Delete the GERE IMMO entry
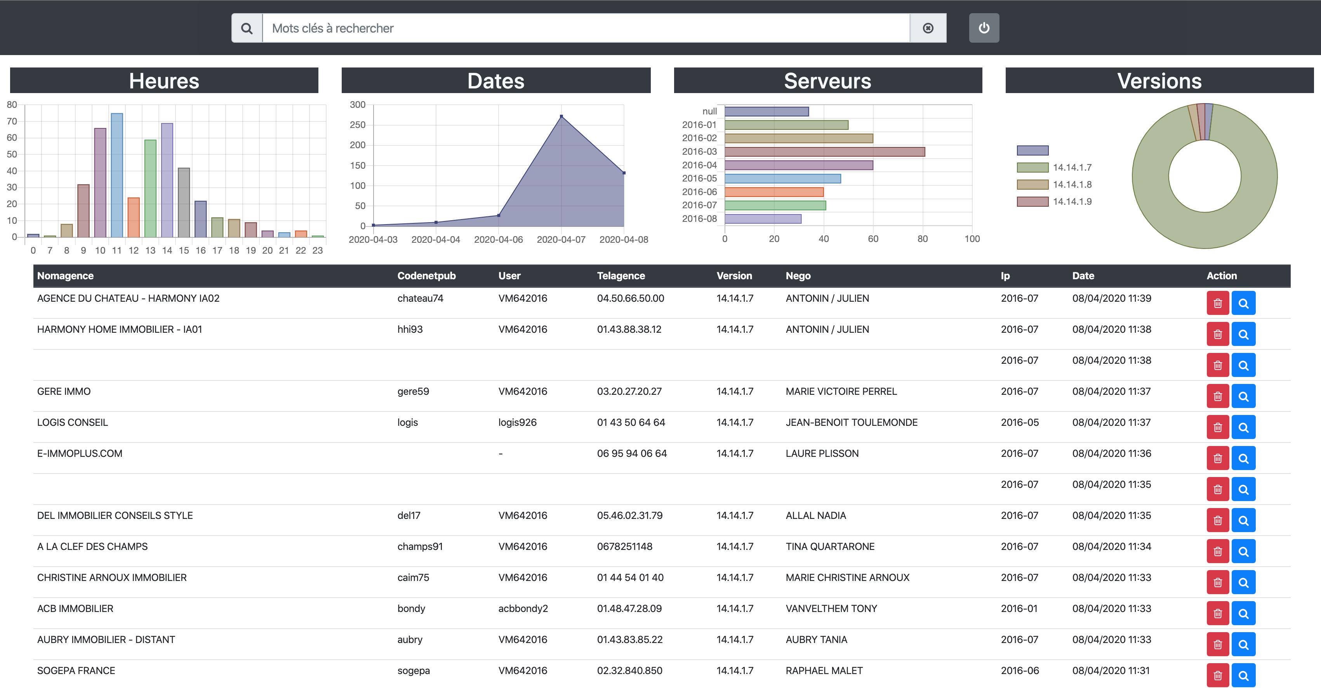1321x688 pixels. (x=1217, y=396)
